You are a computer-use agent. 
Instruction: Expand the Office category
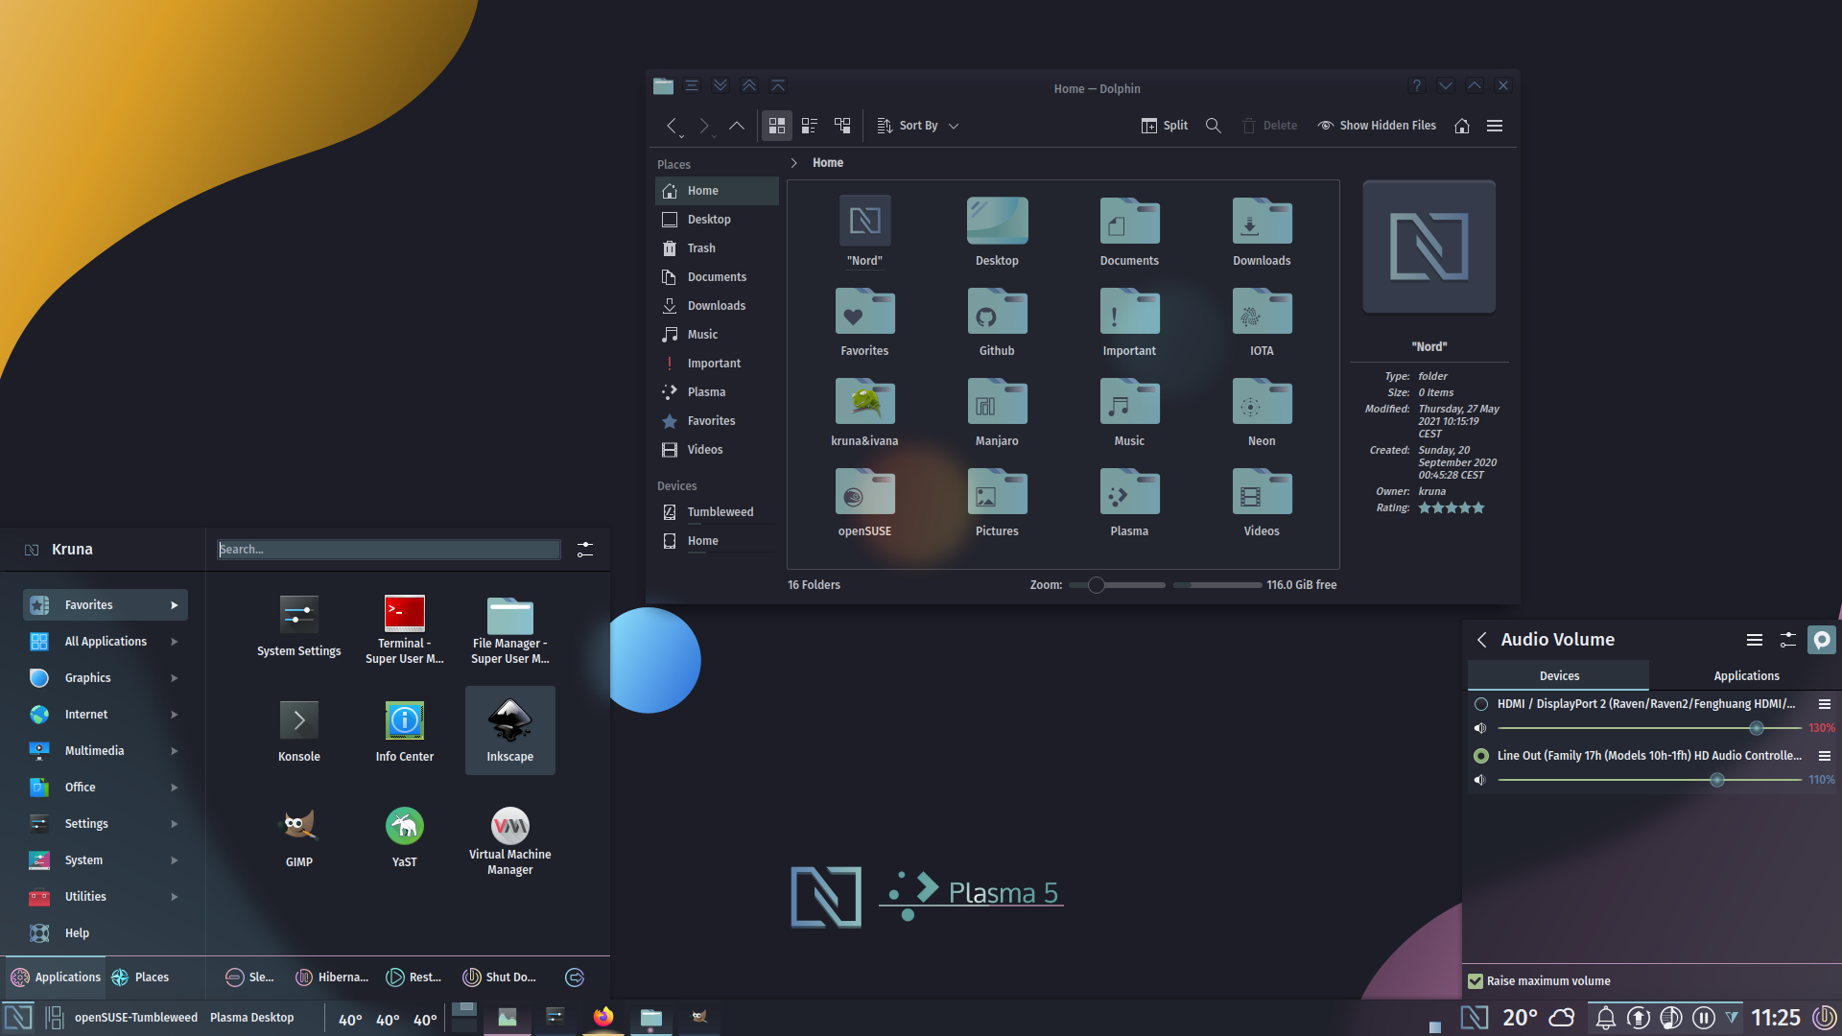point(106,788)
